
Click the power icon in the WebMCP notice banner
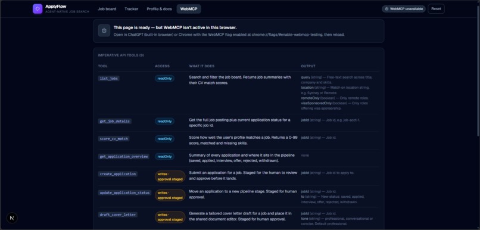tap(104, 30)
